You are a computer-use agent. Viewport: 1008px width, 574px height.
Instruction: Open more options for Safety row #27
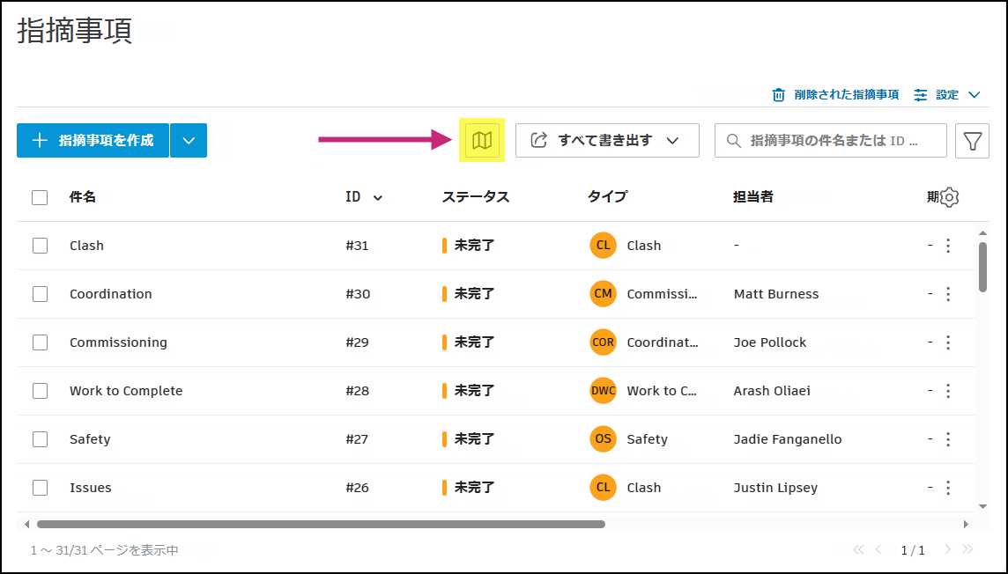tap(948, 439)
